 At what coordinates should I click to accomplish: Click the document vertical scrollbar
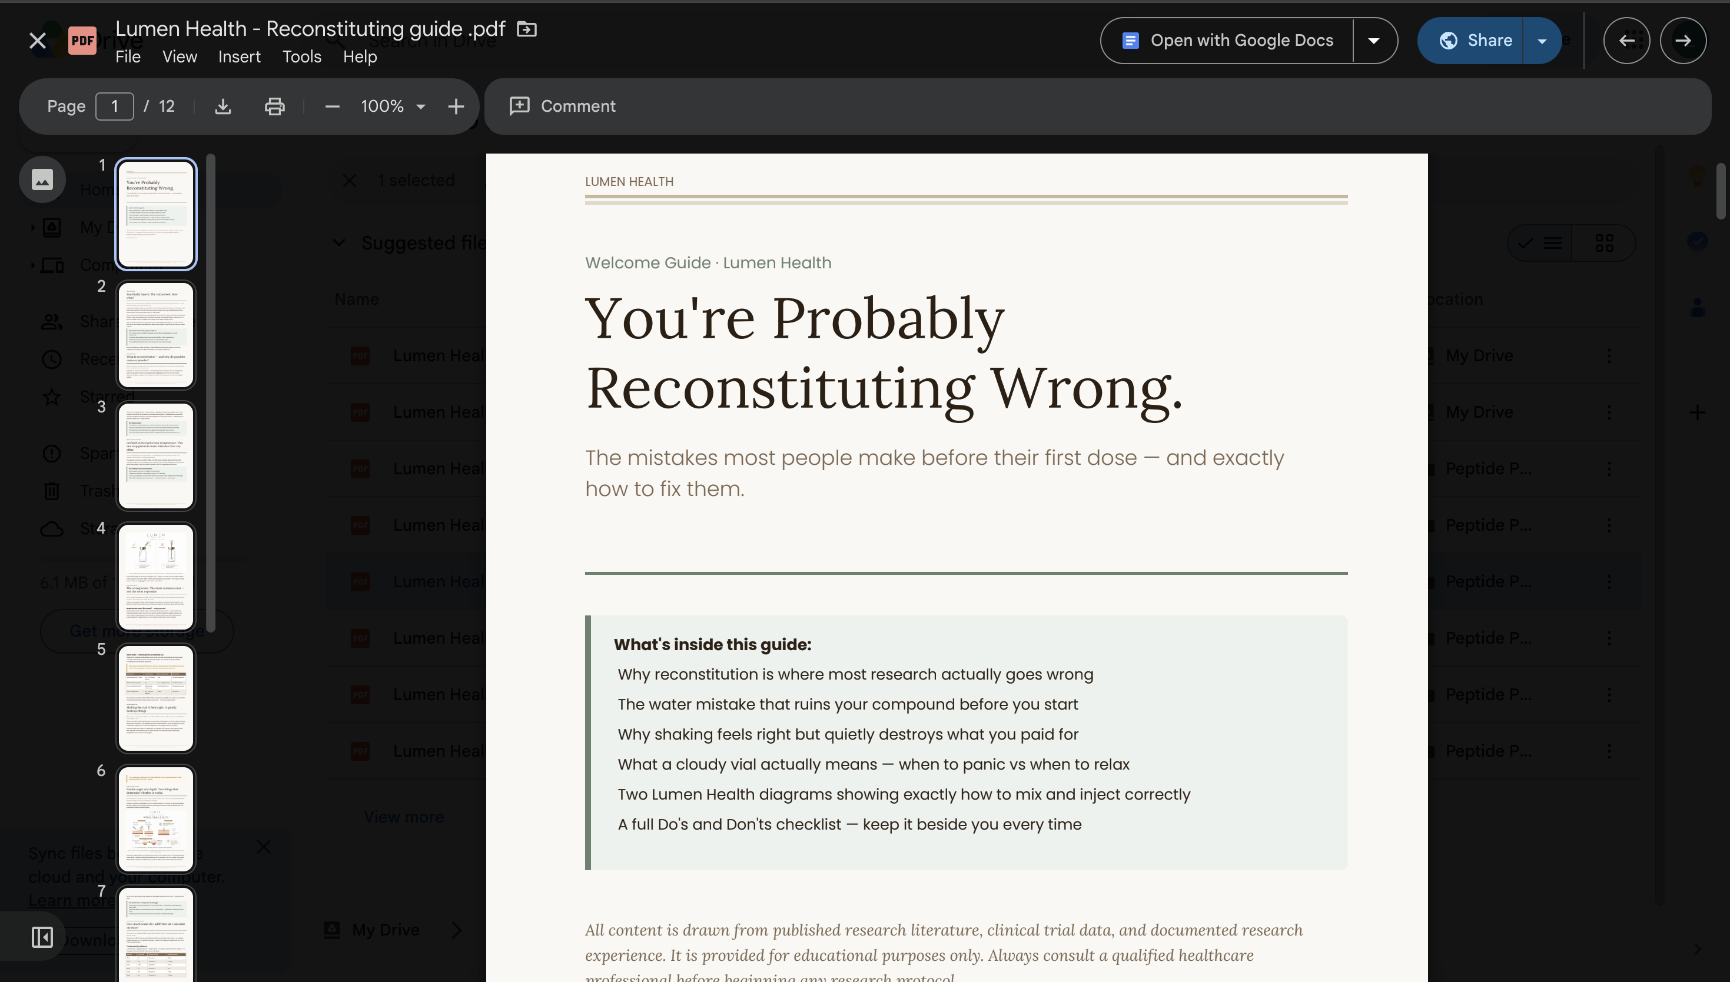(1721, 191)
